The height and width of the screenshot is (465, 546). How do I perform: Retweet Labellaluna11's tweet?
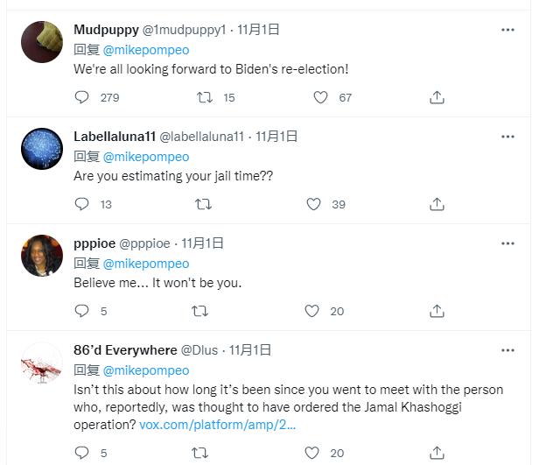[x=202, y=204]
